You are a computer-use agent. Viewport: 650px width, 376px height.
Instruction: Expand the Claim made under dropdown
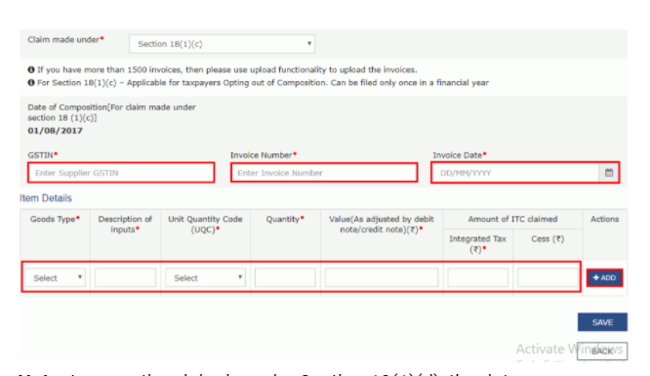pos(222,44)
